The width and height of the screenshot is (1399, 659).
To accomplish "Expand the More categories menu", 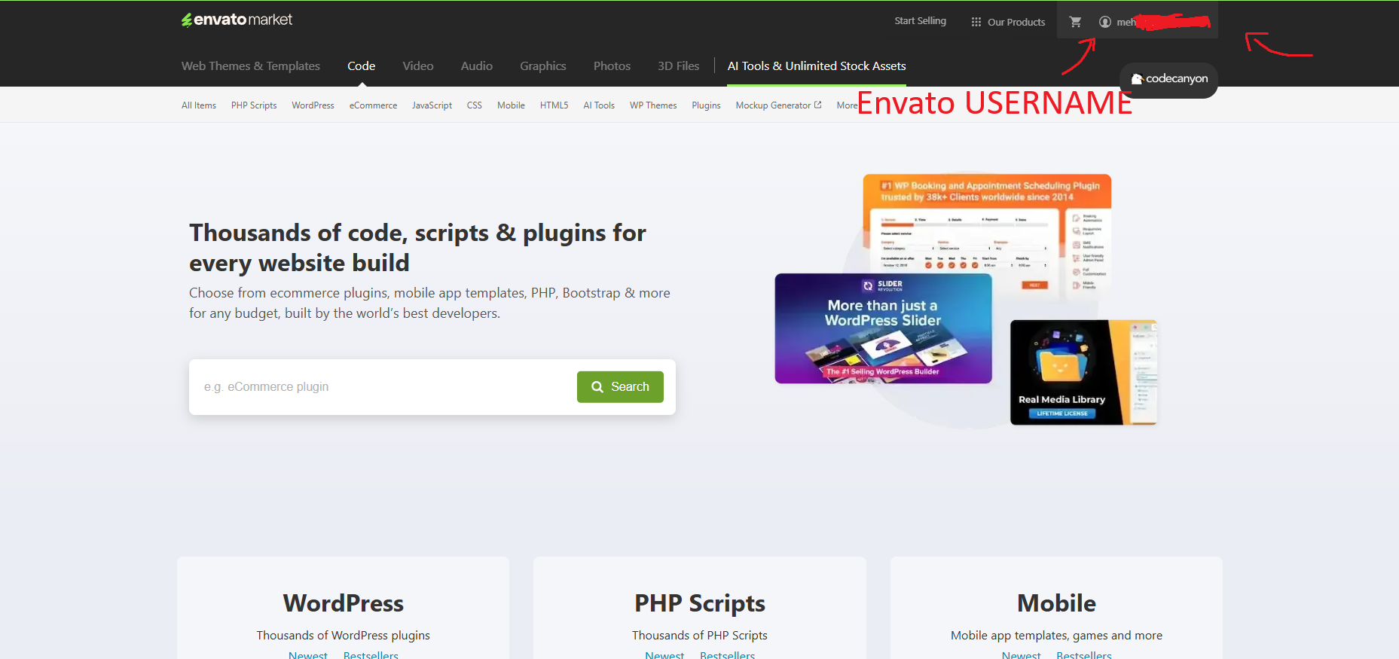I will pos(847,105).
